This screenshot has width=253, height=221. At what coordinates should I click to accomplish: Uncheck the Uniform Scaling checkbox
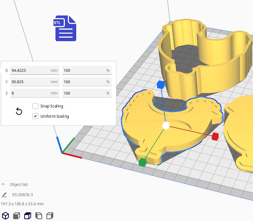(35, 116)
